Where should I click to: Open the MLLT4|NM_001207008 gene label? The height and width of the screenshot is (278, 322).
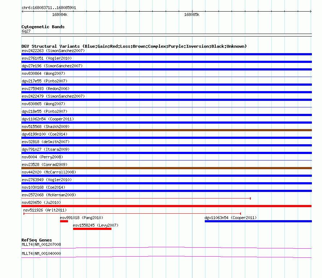click(x=41, y=244)
